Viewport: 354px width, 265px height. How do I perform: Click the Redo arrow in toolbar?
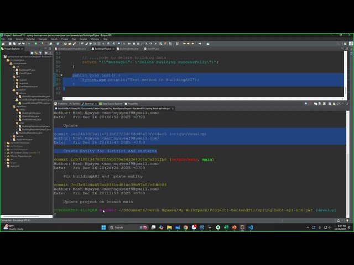(x=23, y=44)
